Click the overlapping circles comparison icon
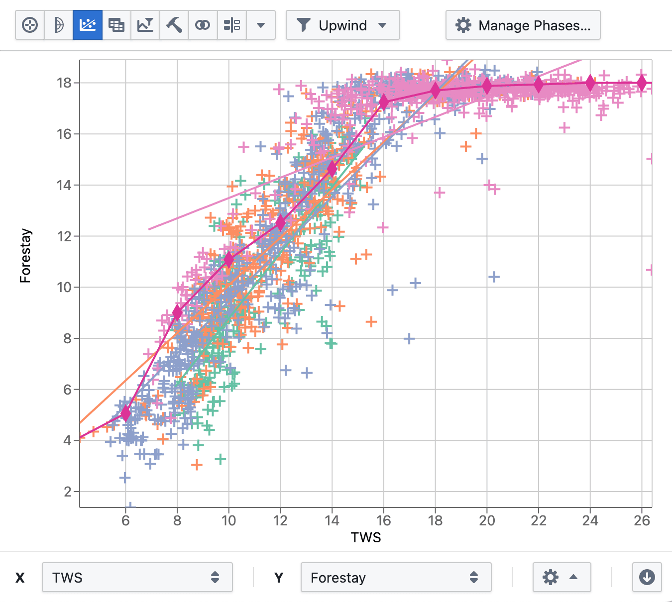 pyautogui.click(x=202, y=25)
